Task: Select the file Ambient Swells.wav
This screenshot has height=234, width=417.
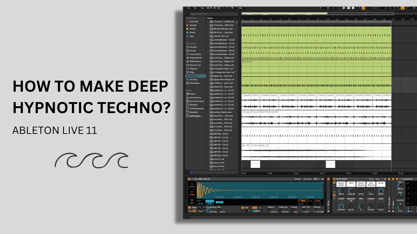Action: [223, 112]
